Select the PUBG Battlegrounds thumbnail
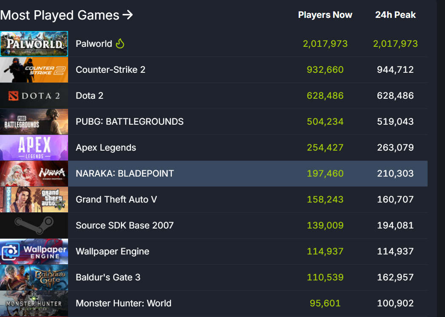Viewport: 445px width, 317px height. point(34,122)
